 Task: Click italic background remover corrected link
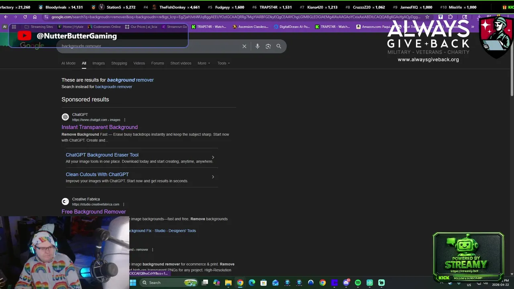(x=131, y=80)
